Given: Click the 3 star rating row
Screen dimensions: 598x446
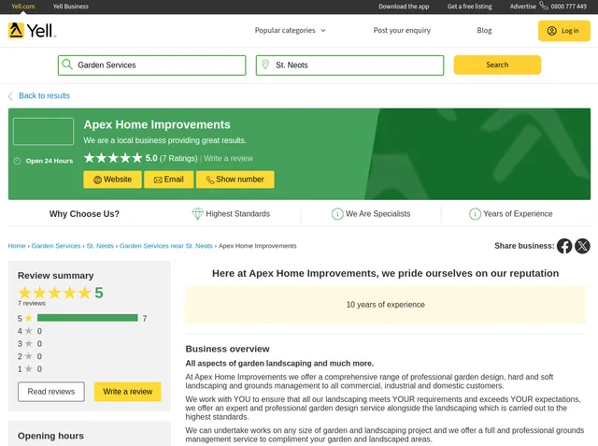Looking at the screenshot, I should coord(30,344).
